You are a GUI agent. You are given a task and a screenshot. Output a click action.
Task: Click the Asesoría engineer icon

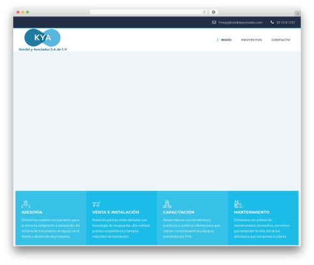click(x=26, y=204)
